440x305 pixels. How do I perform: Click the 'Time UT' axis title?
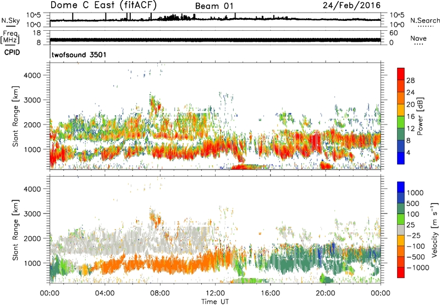[215, 302]
